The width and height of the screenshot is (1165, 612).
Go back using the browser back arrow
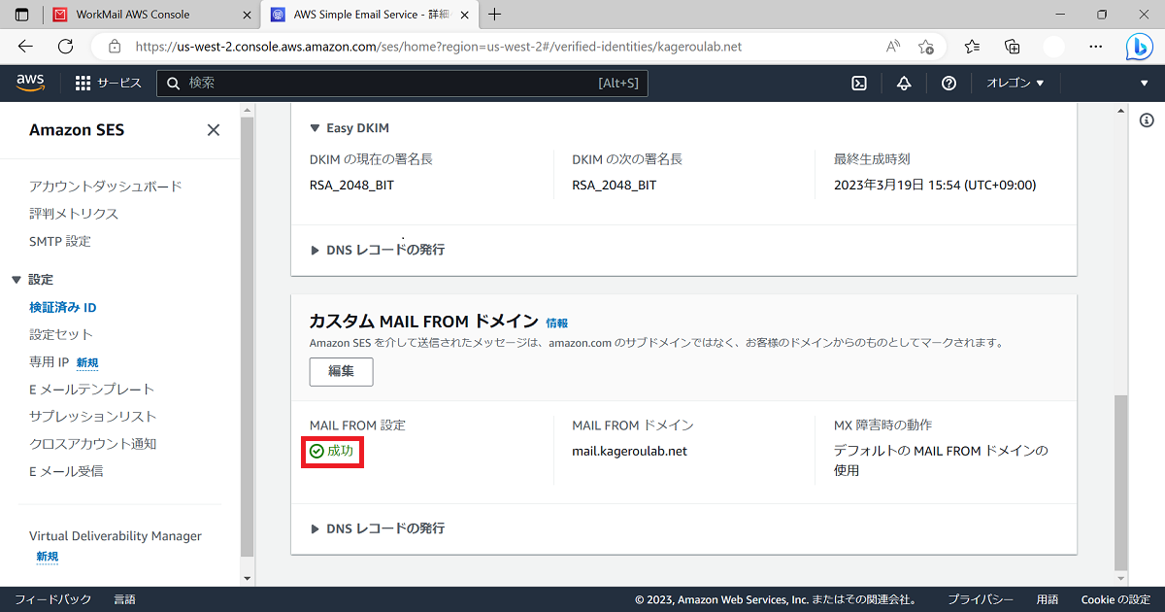point(25,46)
